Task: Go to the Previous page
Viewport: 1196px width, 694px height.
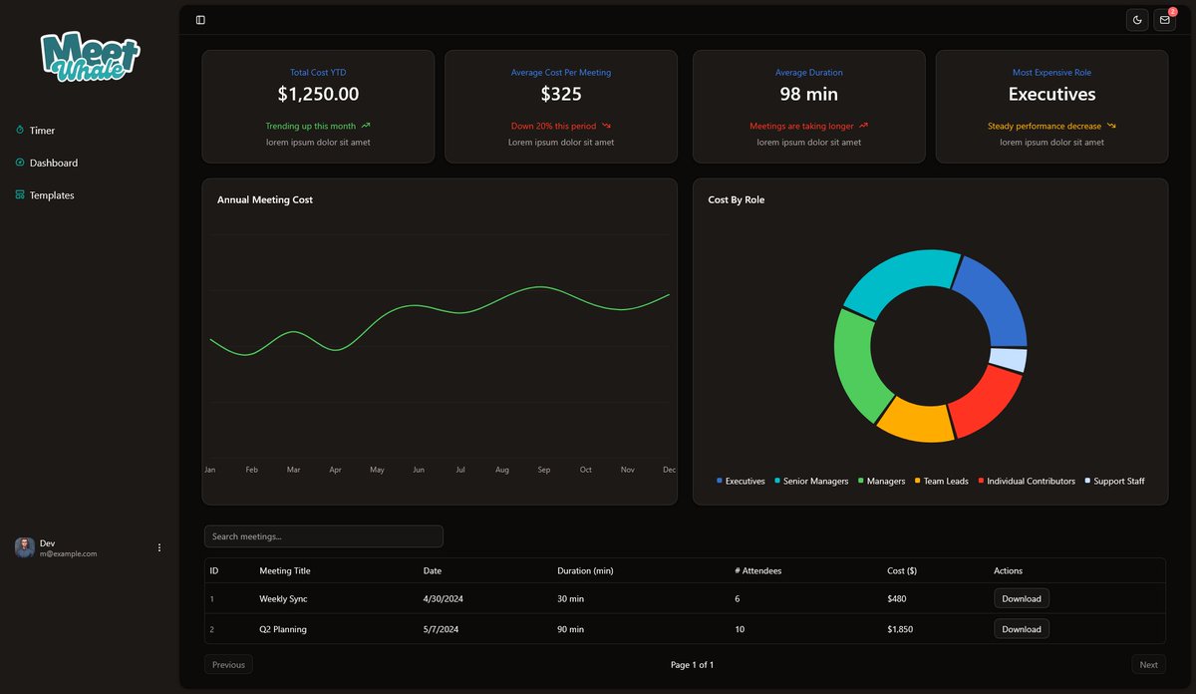Action: coord(228,665)
